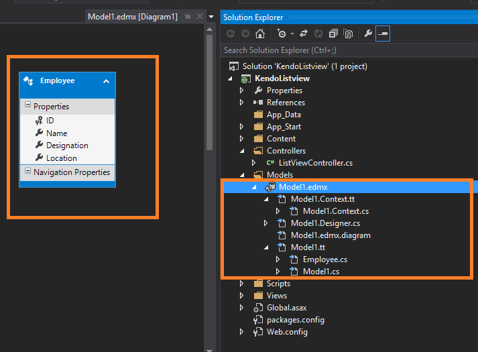This screenshot has width=478, height=352.
Task: Click the Refresh icon in Solution Explorer toolbar
Action: [318, 34]
